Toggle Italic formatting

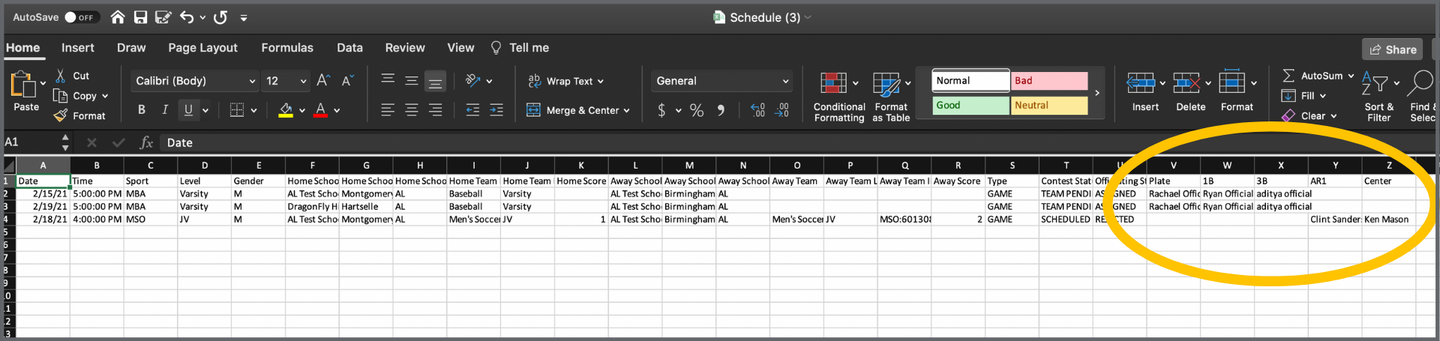coord(165,110)
